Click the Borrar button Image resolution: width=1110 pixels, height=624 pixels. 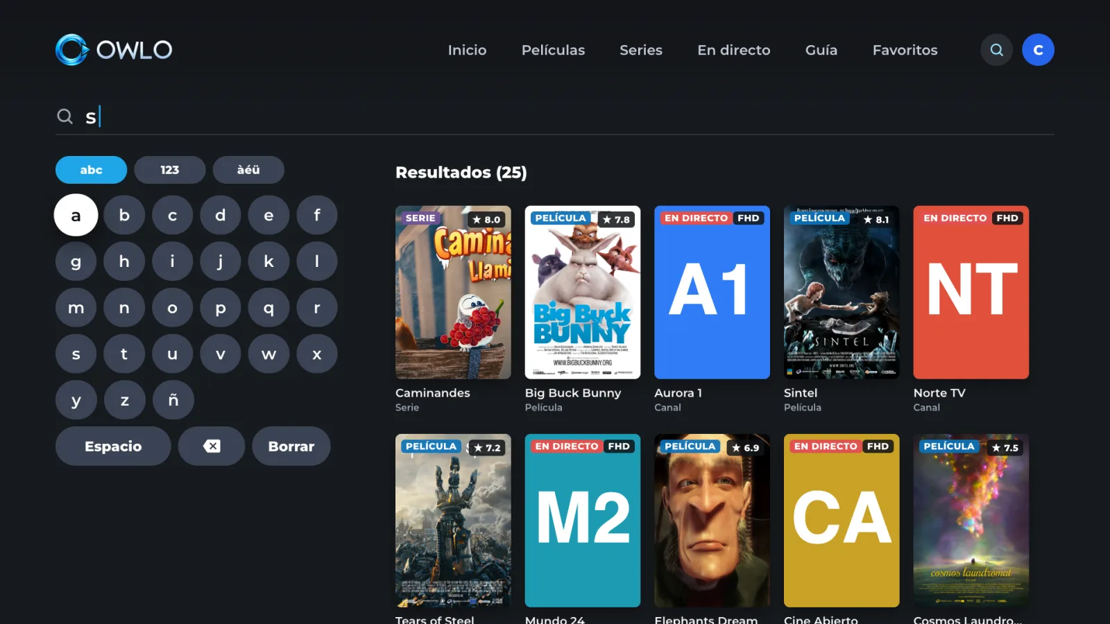tap(291, 446)
